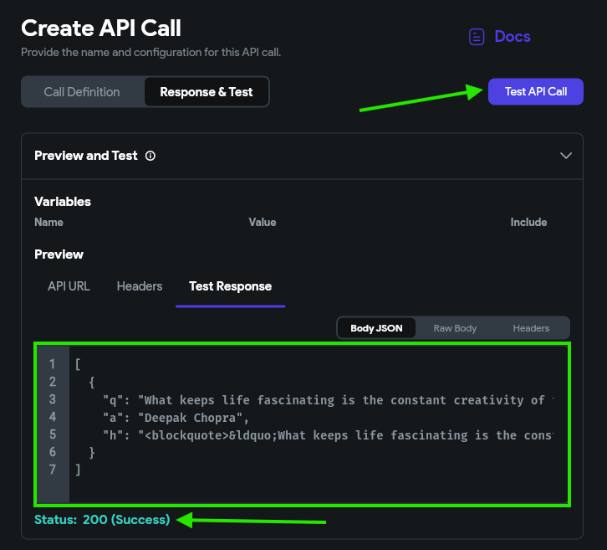Open the Headers preview tab next to API URL
Image resolution: width=607 pixels, height=550 pixels.
140,286
